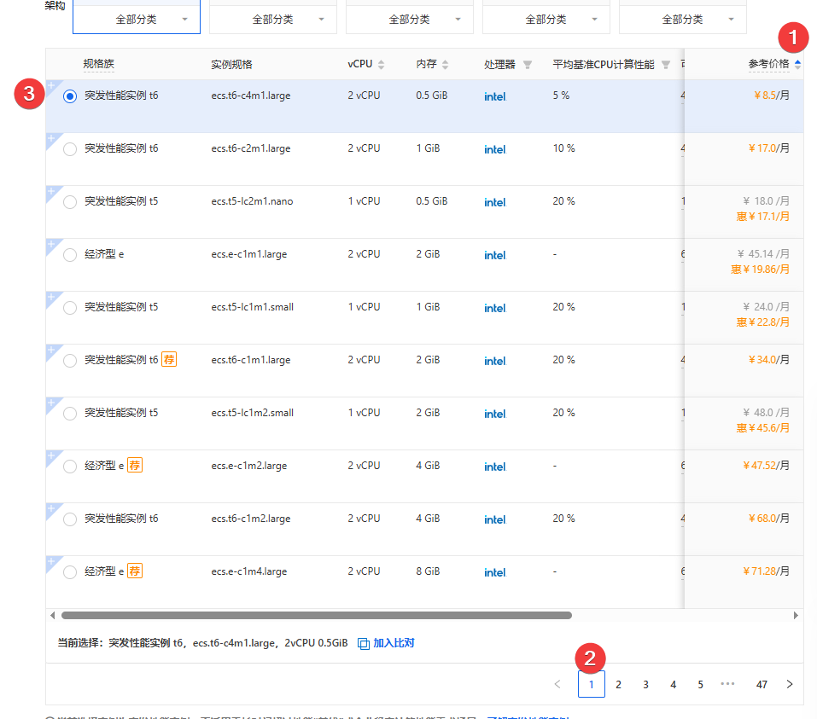Click the price ¥47.52/月

pos(767,466)
